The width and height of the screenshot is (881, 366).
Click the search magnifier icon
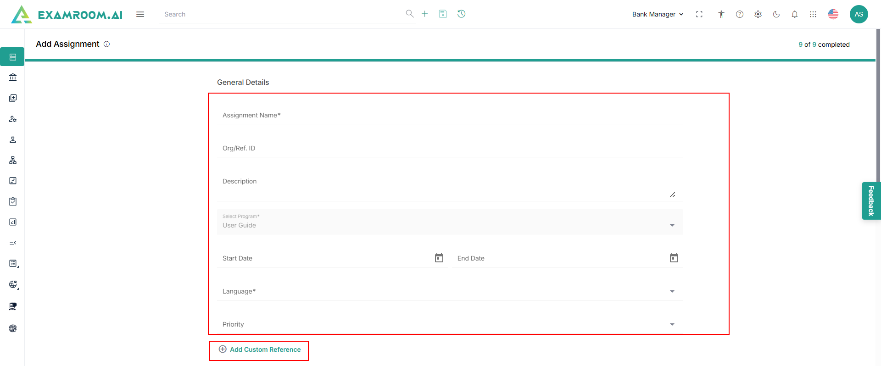click(x=410, y=14)
